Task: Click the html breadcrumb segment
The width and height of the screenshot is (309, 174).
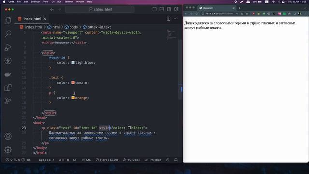Action: [x=54, y=27]
